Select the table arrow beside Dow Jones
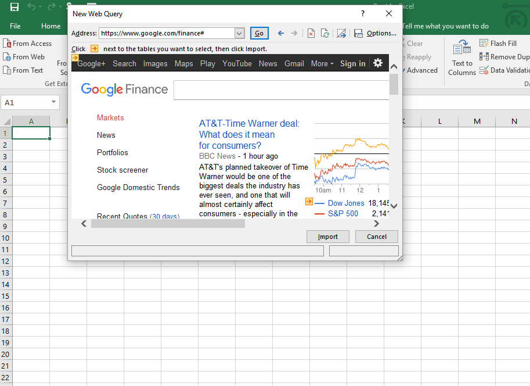 tap(309, 202)
